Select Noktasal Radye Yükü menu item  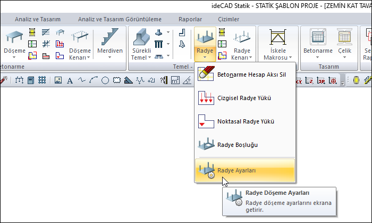click(x=245, y=121)
